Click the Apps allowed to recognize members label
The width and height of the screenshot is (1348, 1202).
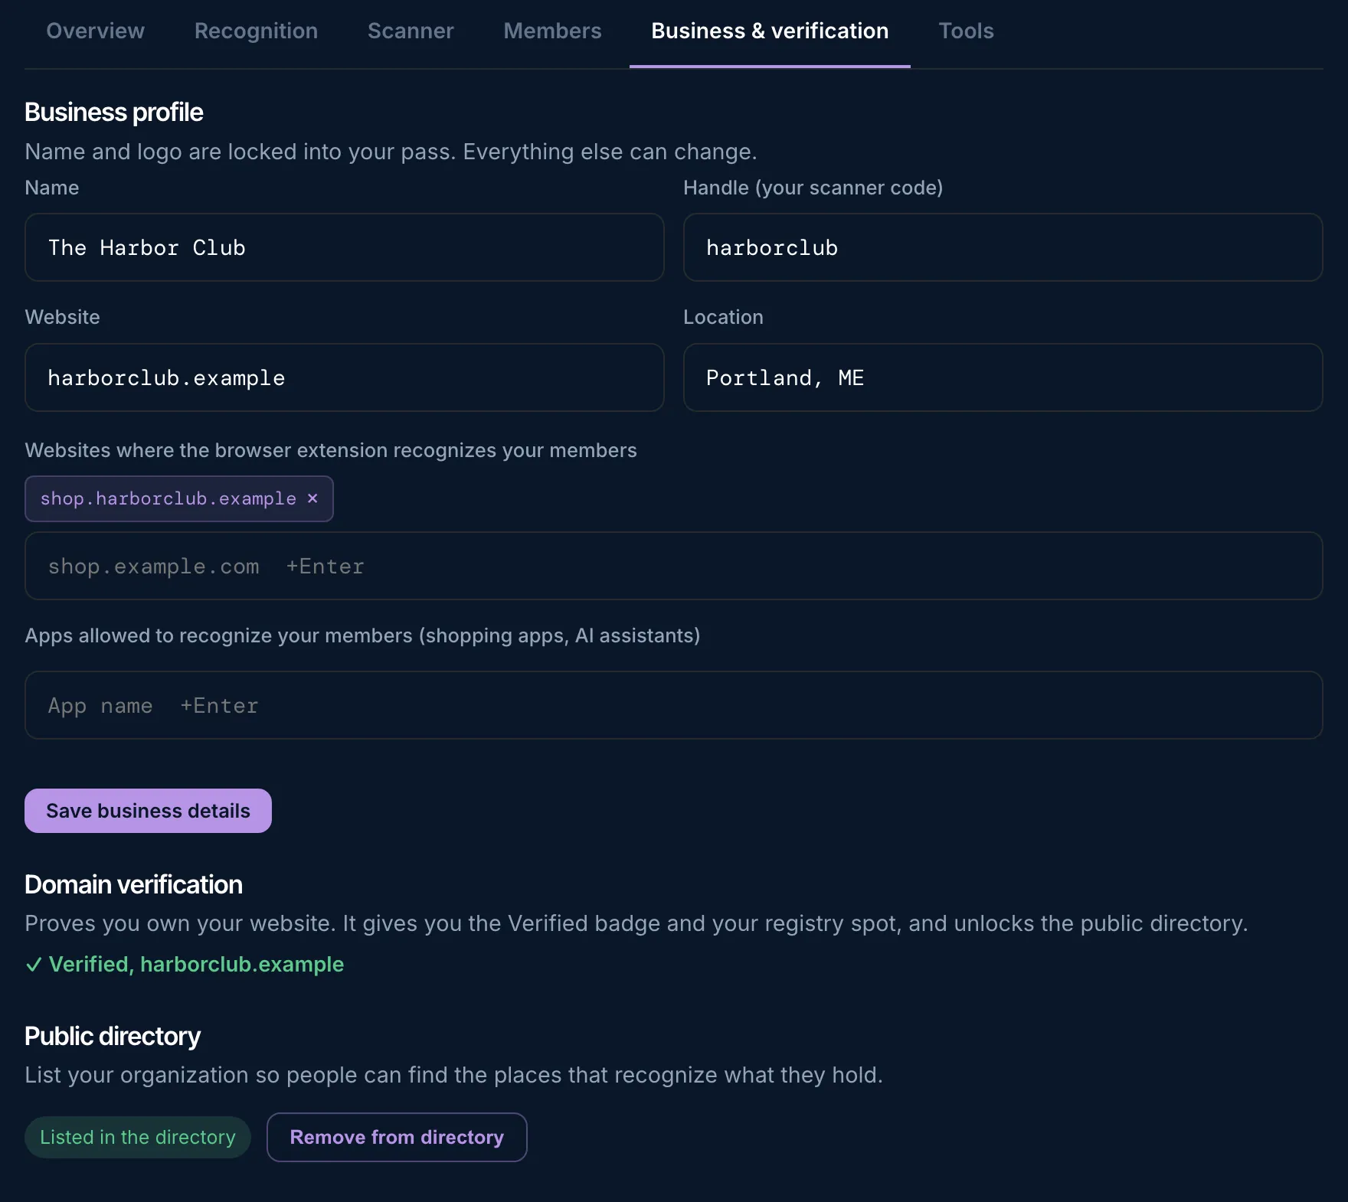click(x=362, y=635)
